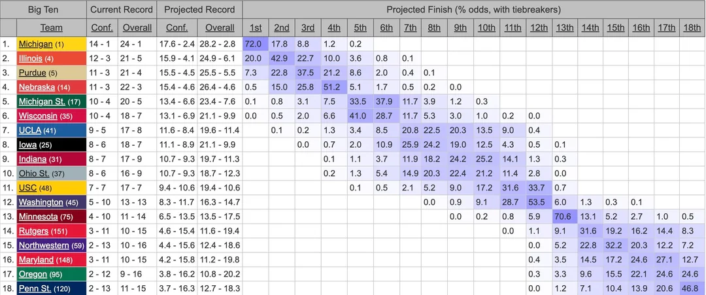Viewport: 706px width, 295px height.
Task: Sort by the 1st place odds column
Action: 255,27
